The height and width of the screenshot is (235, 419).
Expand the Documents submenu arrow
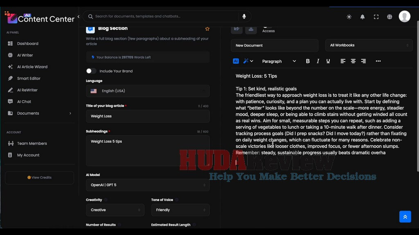coord(70,113)
